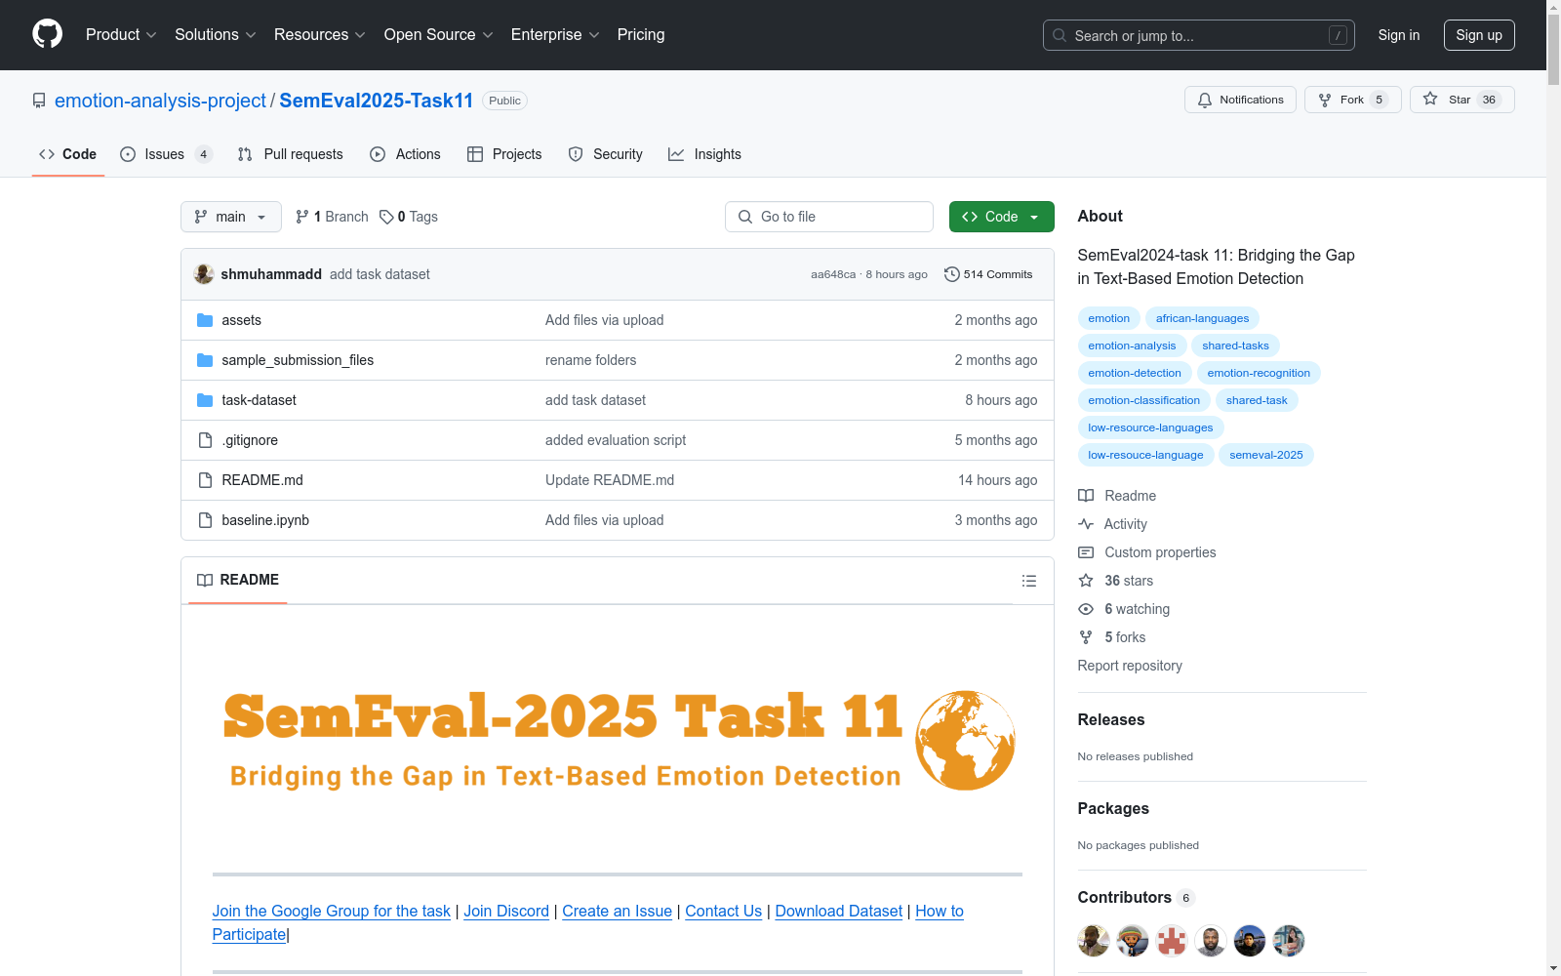
Task: Open the assets folder icon
Action: point(205,320)
